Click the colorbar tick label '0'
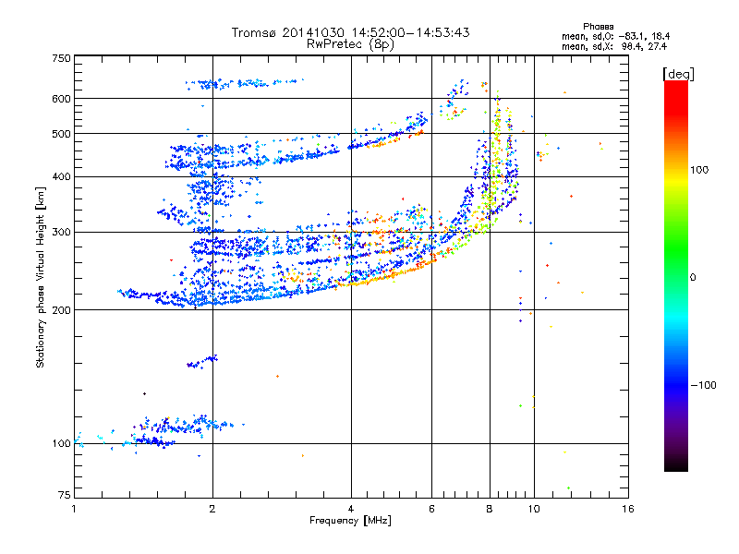 693,278
